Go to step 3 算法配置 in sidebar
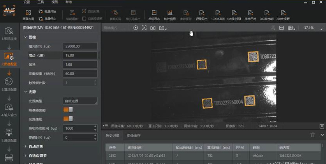The height and width of the screenshot is (164, 326). [9, 84]
